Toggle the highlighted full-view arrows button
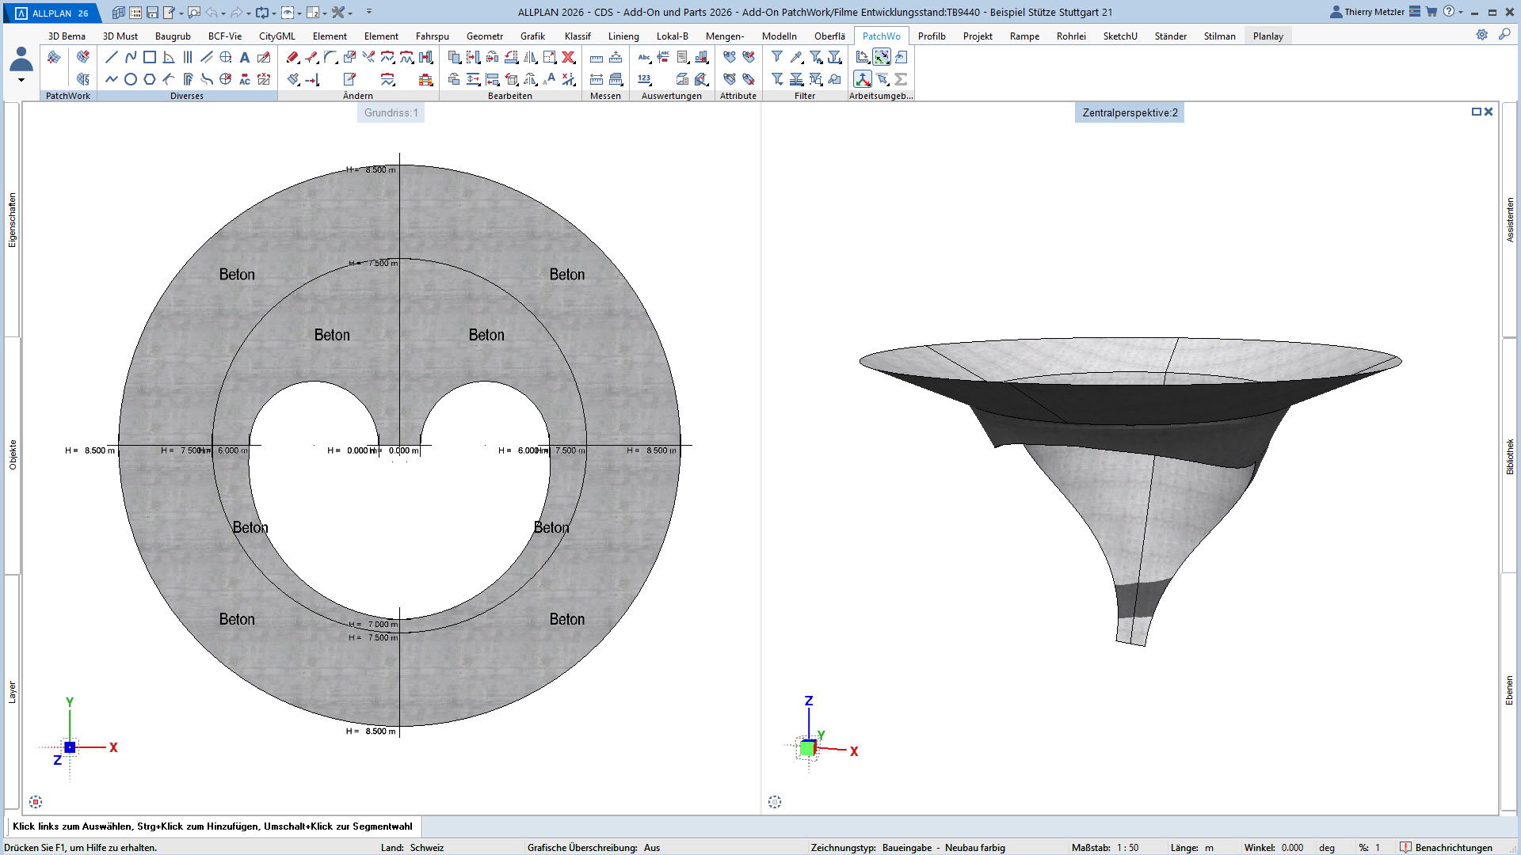The height and width of the screenshot is (855, 1521). (x=882, y=57)
